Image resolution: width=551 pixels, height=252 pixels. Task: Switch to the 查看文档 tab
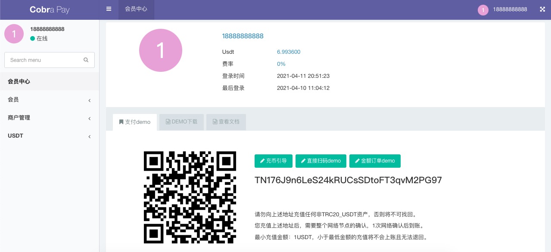tap(226, 122)
